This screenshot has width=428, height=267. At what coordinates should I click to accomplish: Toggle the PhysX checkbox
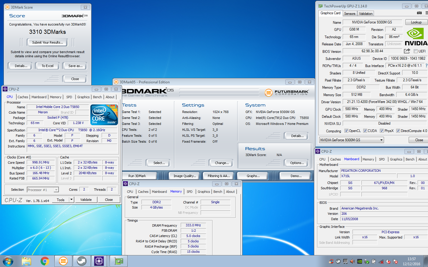pyautogui.click(x=382, y=131)
